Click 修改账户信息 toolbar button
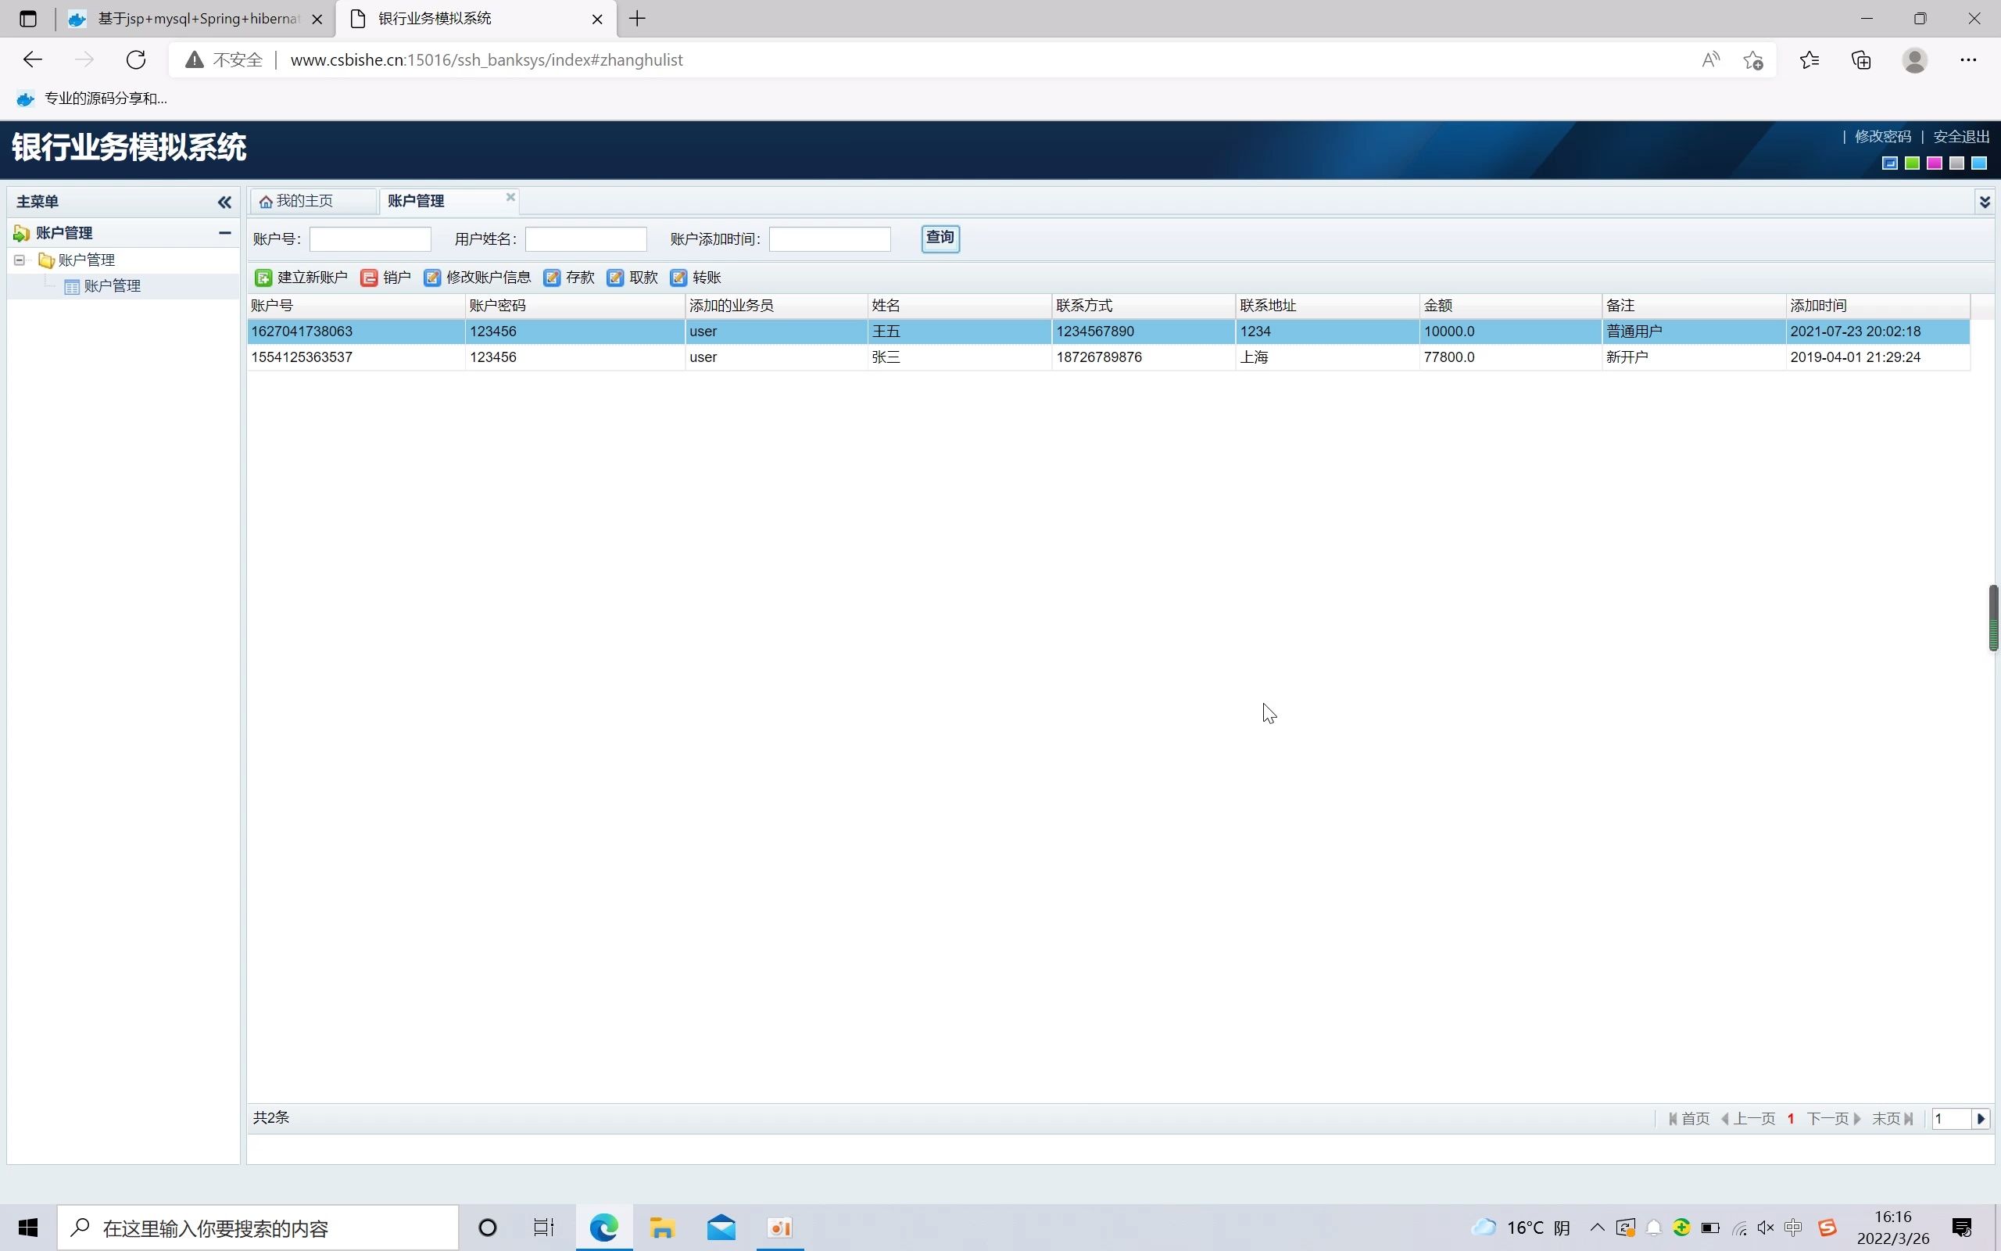Image resolution: width=2001 pixels, height=1251 pixels. [x=477, y=277]
